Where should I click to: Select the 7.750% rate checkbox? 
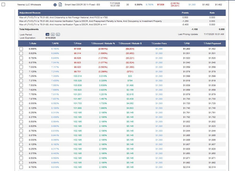pos(21,94)
